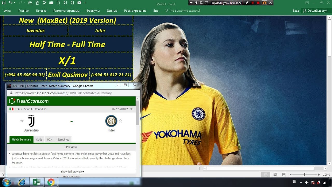Click the Inter club logo
Viewport: 332px width, 187px height.
(111, 121)
